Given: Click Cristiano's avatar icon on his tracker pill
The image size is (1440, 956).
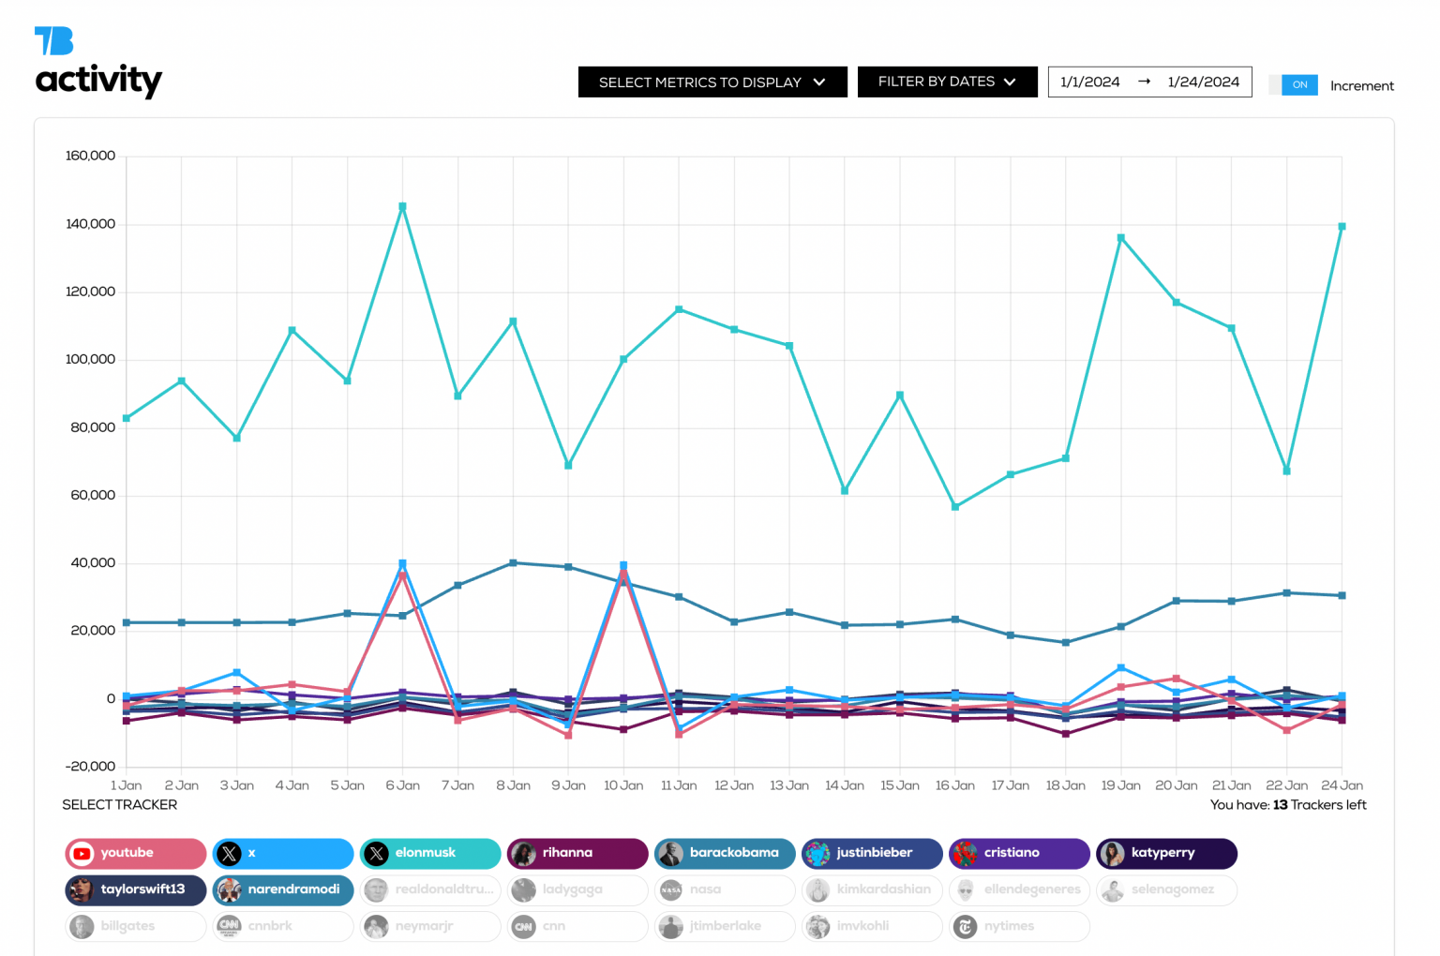Looking at the screenshot, I should (x=965, y=853).
